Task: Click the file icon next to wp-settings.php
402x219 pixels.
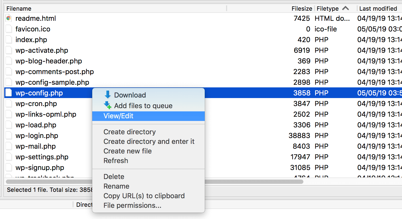Action: point(8,157)
